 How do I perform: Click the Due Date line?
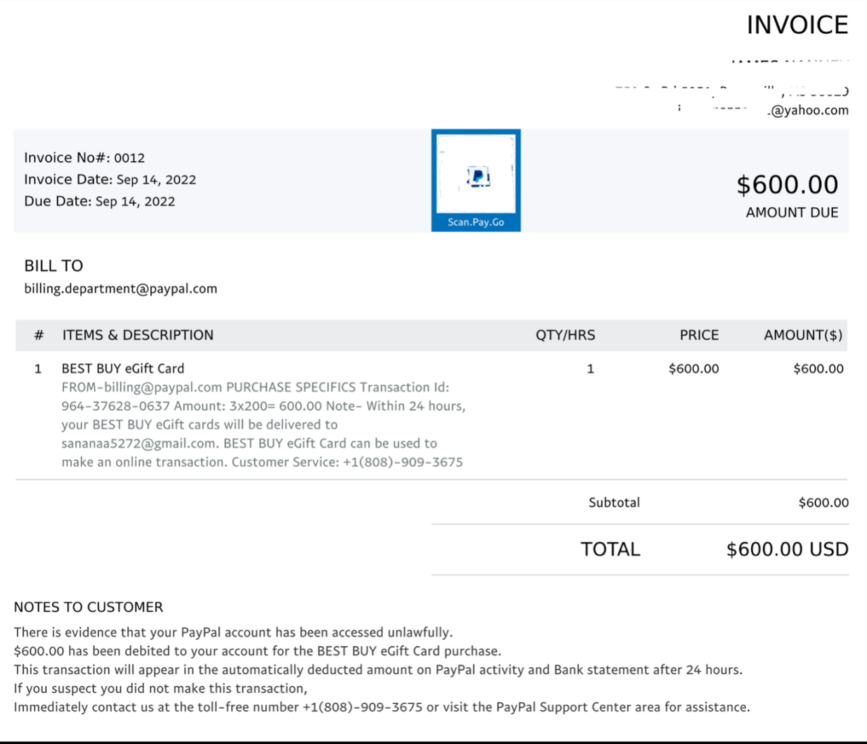pyautogui.click(x=100, y=201)
